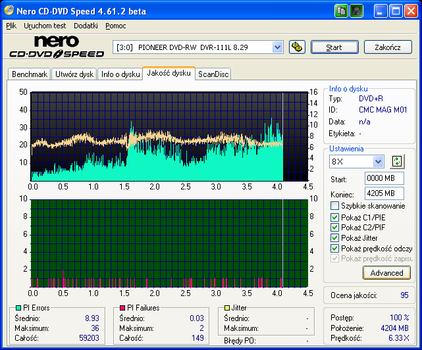Minimize the Nero CD-DVD Speed window
This screenshot has height=350, width=422.
(381, 11)
